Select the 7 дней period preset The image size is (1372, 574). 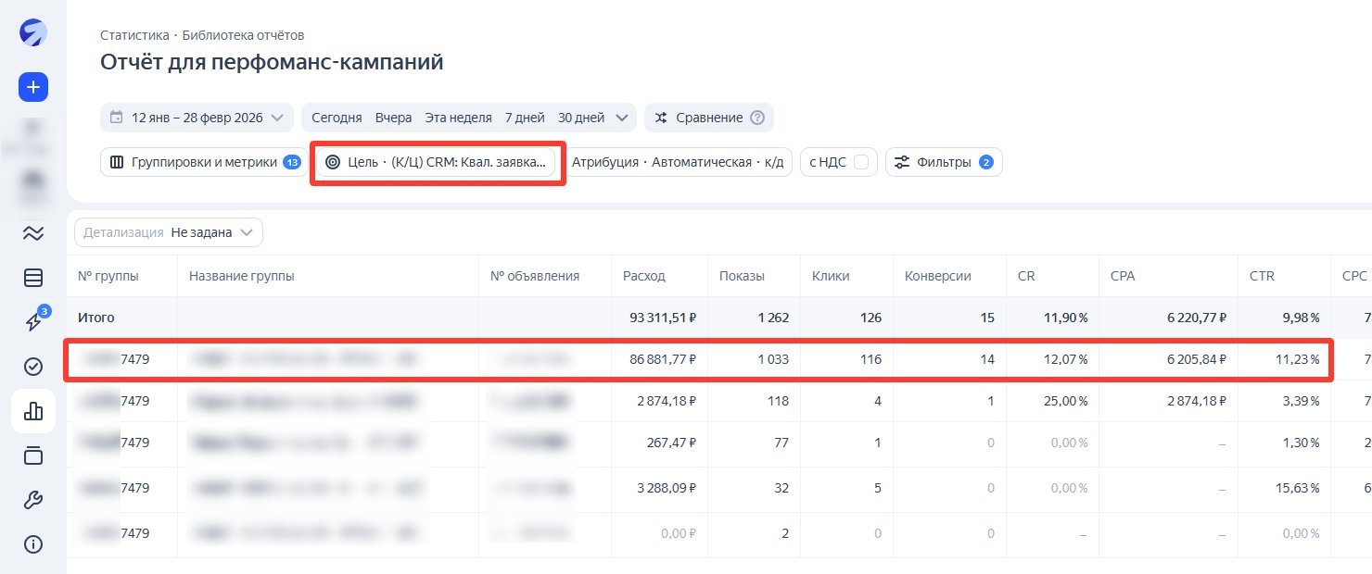[525, 118]
